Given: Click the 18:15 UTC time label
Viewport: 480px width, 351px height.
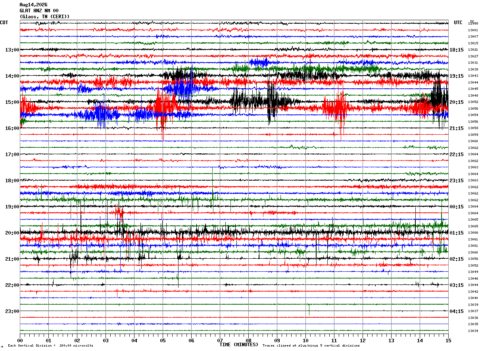Looking at the screenshot, I should click(x=457, y=50).
